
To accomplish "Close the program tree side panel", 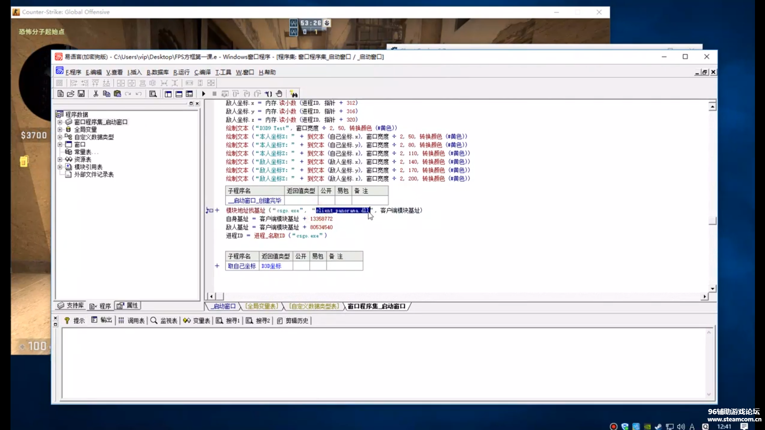I will (x=197, y=103).
